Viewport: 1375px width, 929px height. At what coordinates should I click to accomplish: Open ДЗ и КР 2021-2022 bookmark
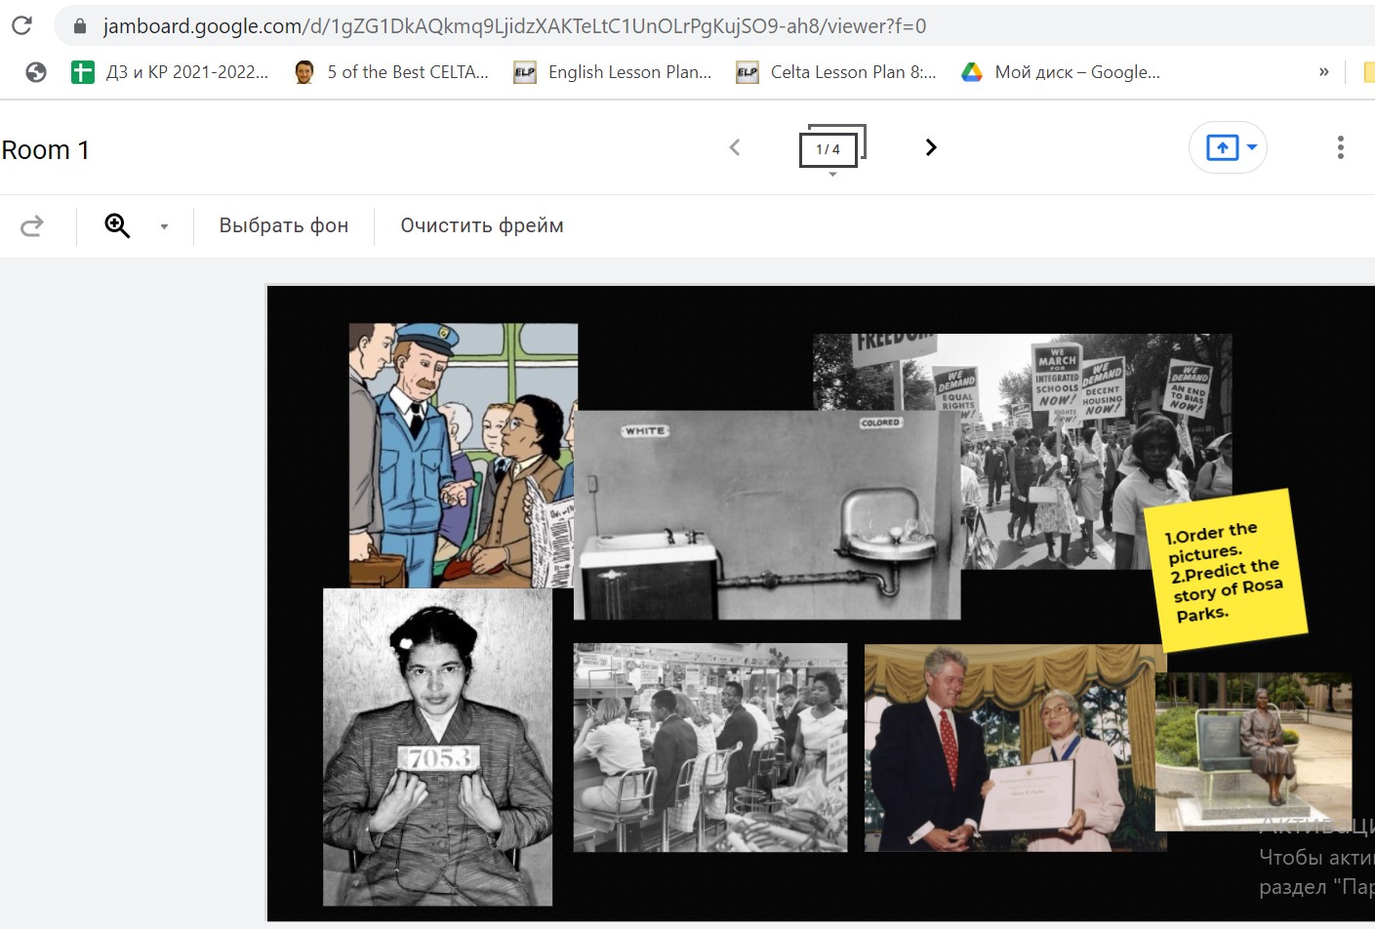171,72
